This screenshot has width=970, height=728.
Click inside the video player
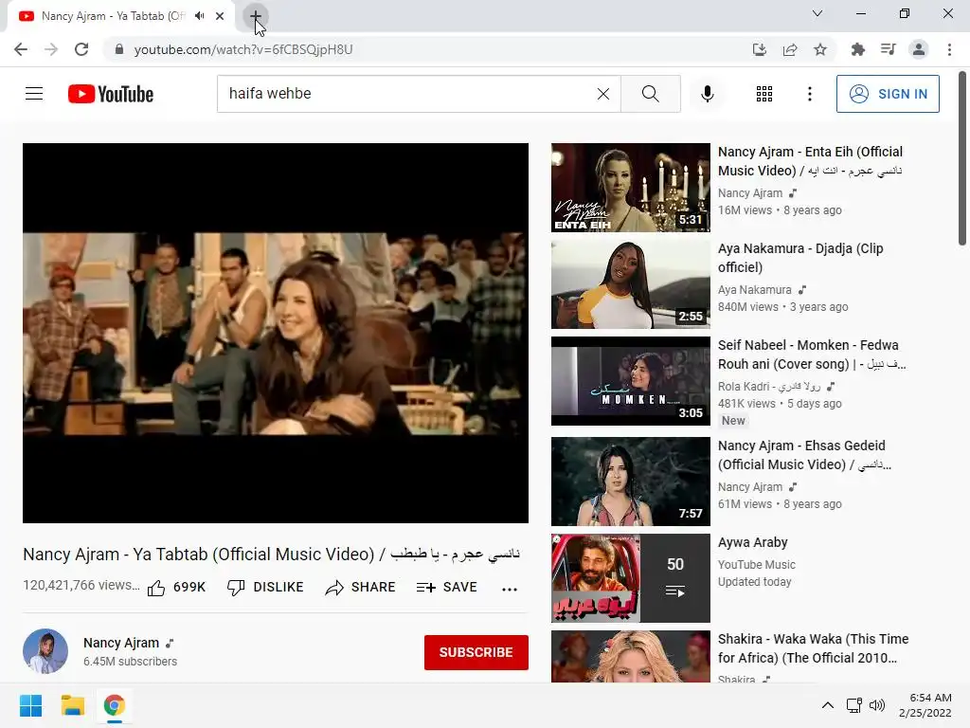tap(276, 333)
